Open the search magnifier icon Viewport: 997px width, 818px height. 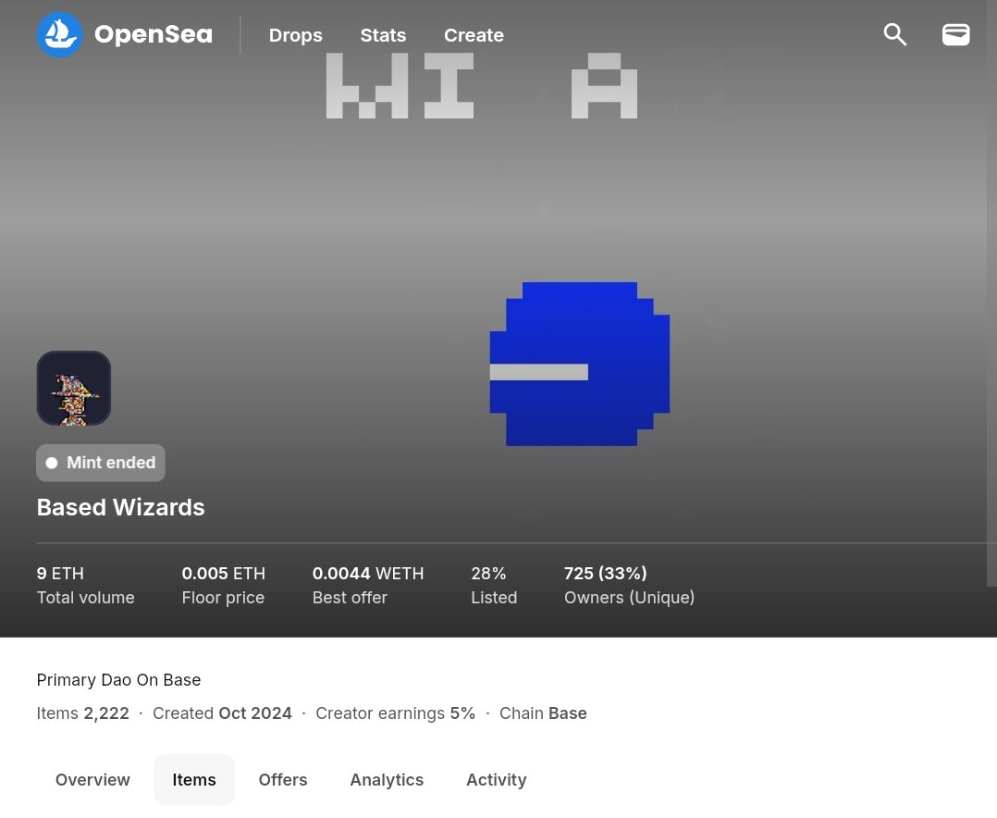tap(894, 34)
